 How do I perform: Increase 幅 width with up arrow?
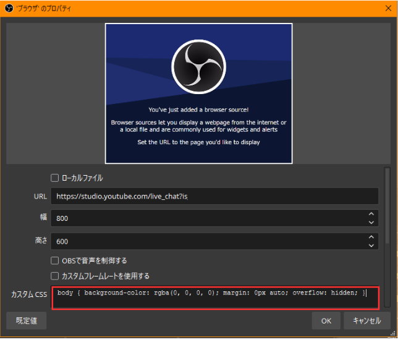(x=371, y=214)
